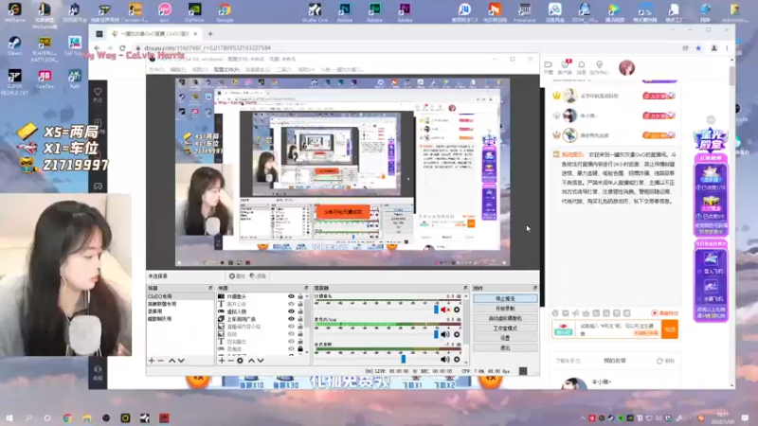Open 消息 bell icon in Douyu header
758x426 pixels.
point(582,67)
